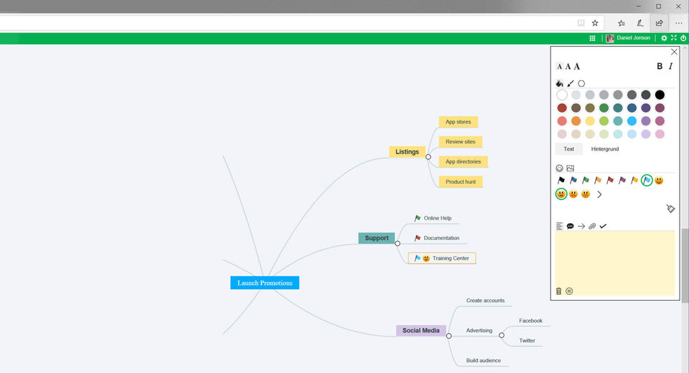Collapse the Advertising branch node circle
The image size is (689, 373).
click(x=502, y=335)
